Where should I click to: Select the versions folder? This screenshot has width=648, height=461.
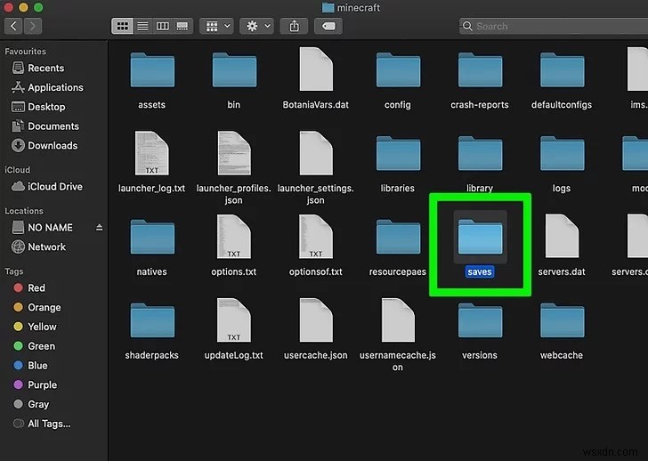(x=480, y=321)
